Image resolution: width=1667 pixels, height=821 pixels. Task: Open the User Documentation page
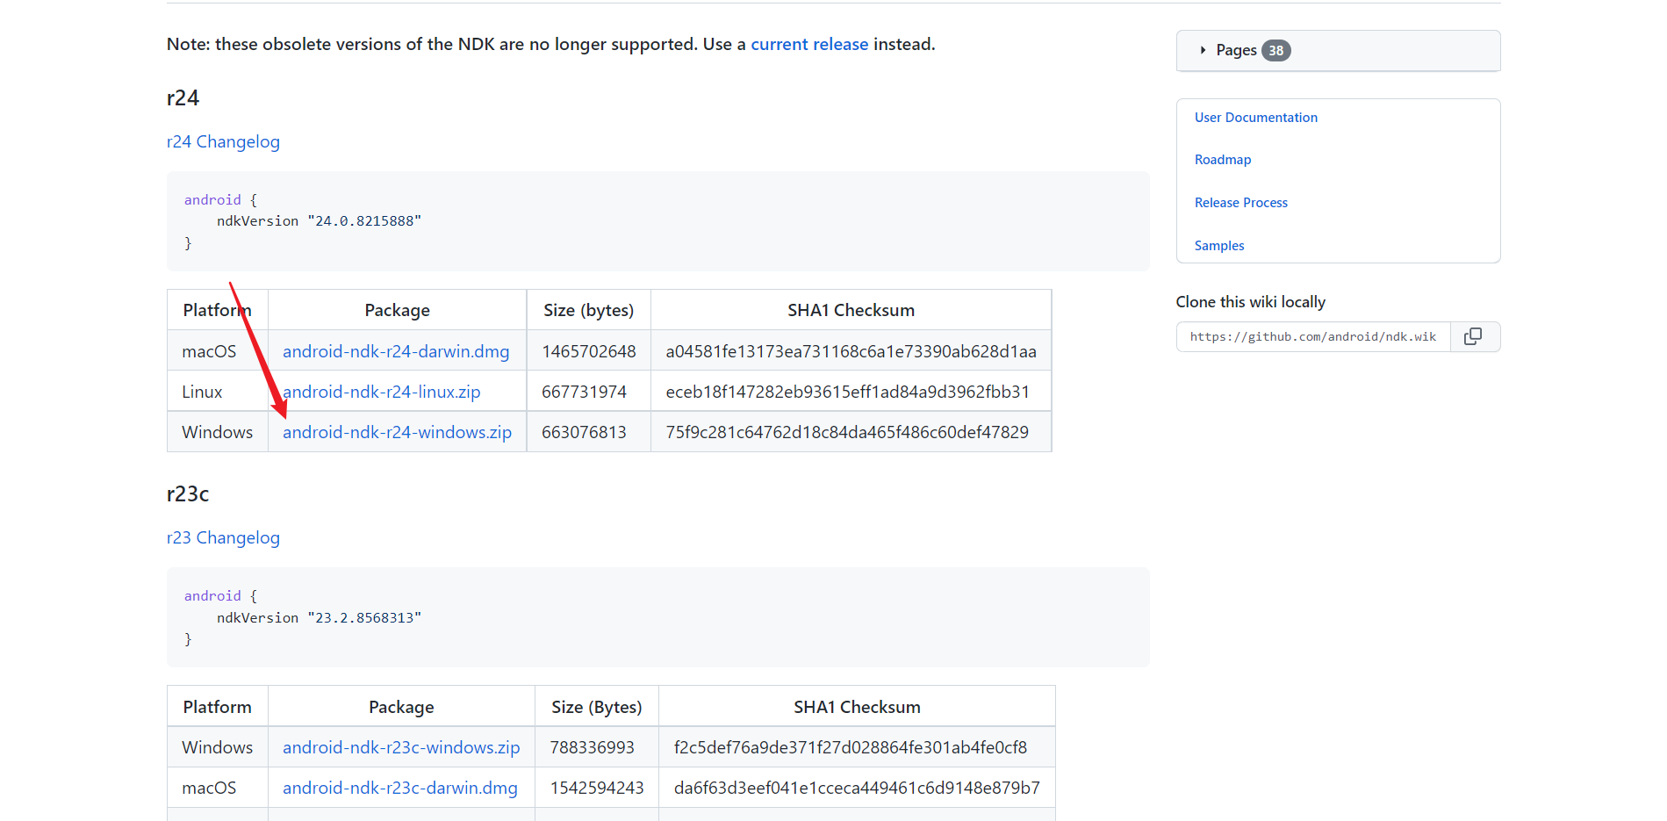[1255, 117]
